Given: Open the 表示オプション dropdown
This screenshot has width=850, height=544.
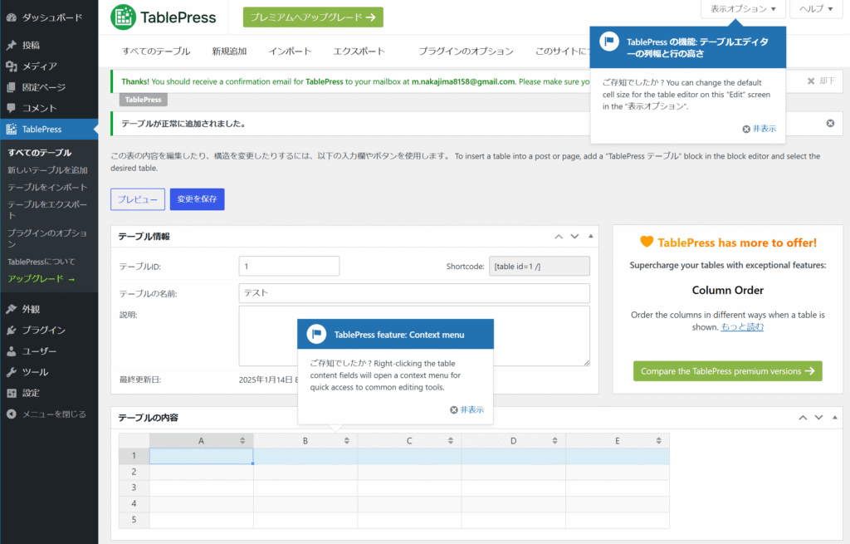Looking at the screenshot, I should tap(743, 9).
